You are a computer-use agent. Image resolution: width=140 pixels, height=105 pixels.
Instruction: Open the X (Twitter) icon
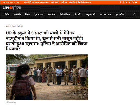pyautogui.click(x=130, y=2)
